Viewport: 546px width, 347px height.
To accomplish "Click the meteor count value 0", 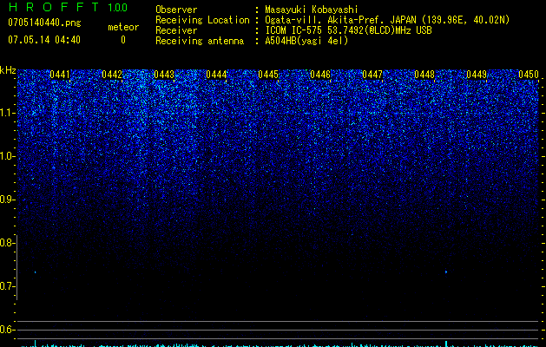I will click(x=123, y=40).
